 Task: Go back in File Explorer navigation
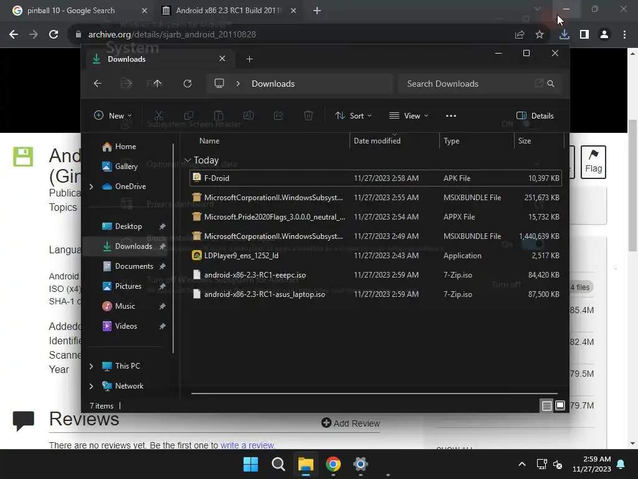coord(98,84)
